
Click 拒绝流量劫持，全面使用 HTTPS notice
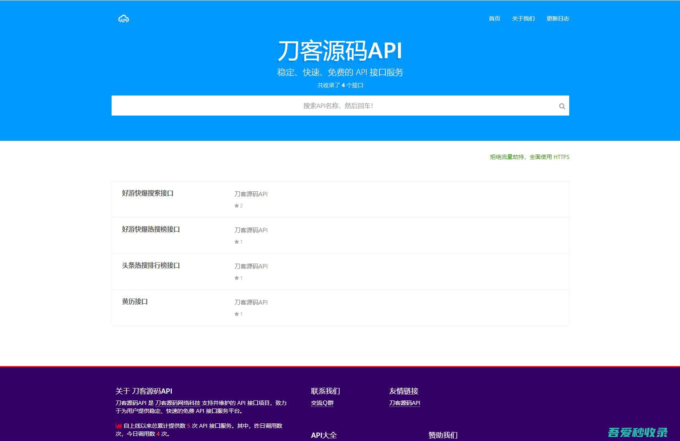(529, 157)
